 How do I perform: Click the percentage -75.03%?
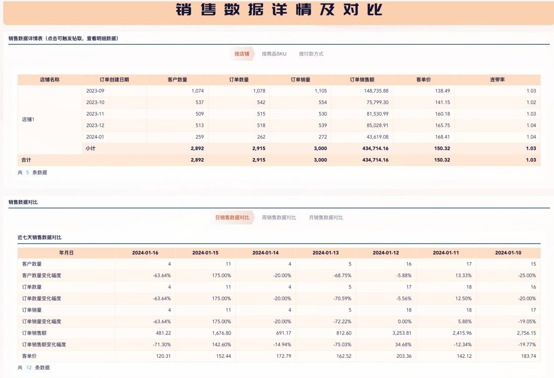pyautogui.click(x=342, y=344)
